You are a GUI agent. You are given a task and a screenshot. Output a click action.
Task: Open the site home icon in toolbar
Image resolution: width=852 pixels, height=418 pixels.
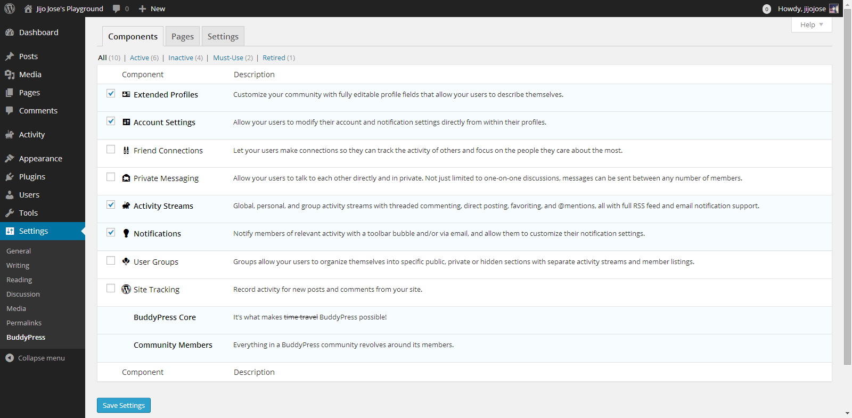28,9
